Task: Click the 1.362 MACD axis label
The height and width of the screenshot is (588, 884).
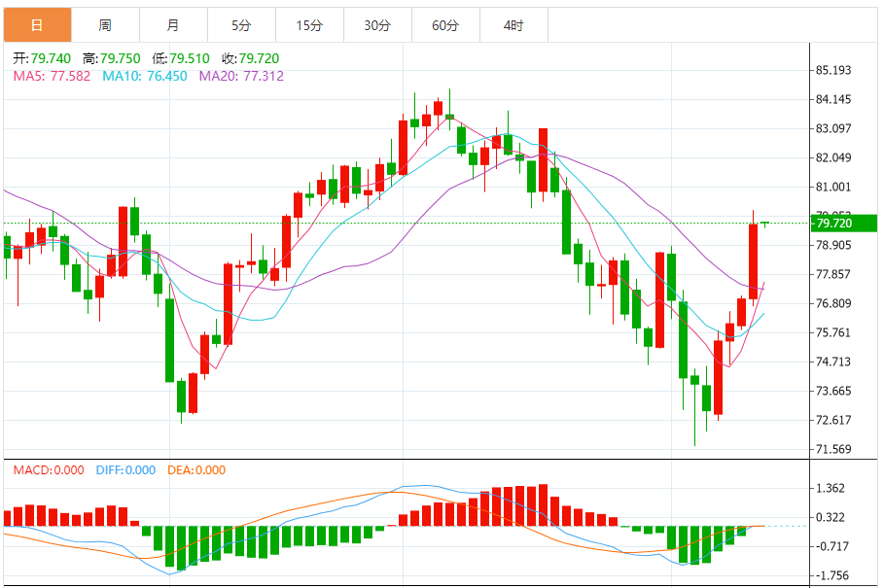Action: 831,488
